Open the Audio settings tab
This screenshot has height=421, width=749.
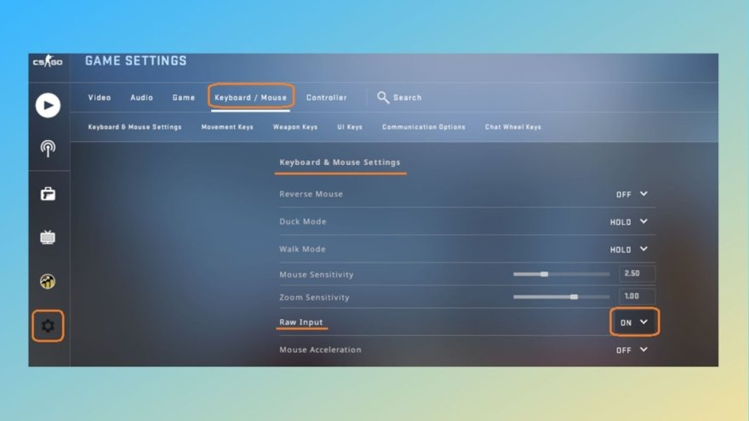click(x=141, y=98)
